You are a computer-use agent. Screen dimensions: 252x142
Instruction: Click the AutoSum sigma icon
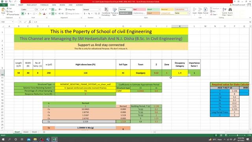coord(211,8)
